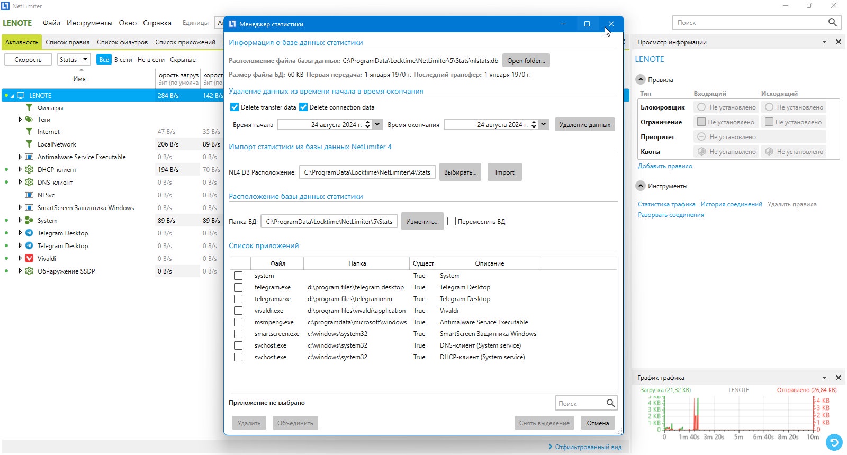
Task: Enable the Переместить БД checkbox
Action: [x=452, y=221]
